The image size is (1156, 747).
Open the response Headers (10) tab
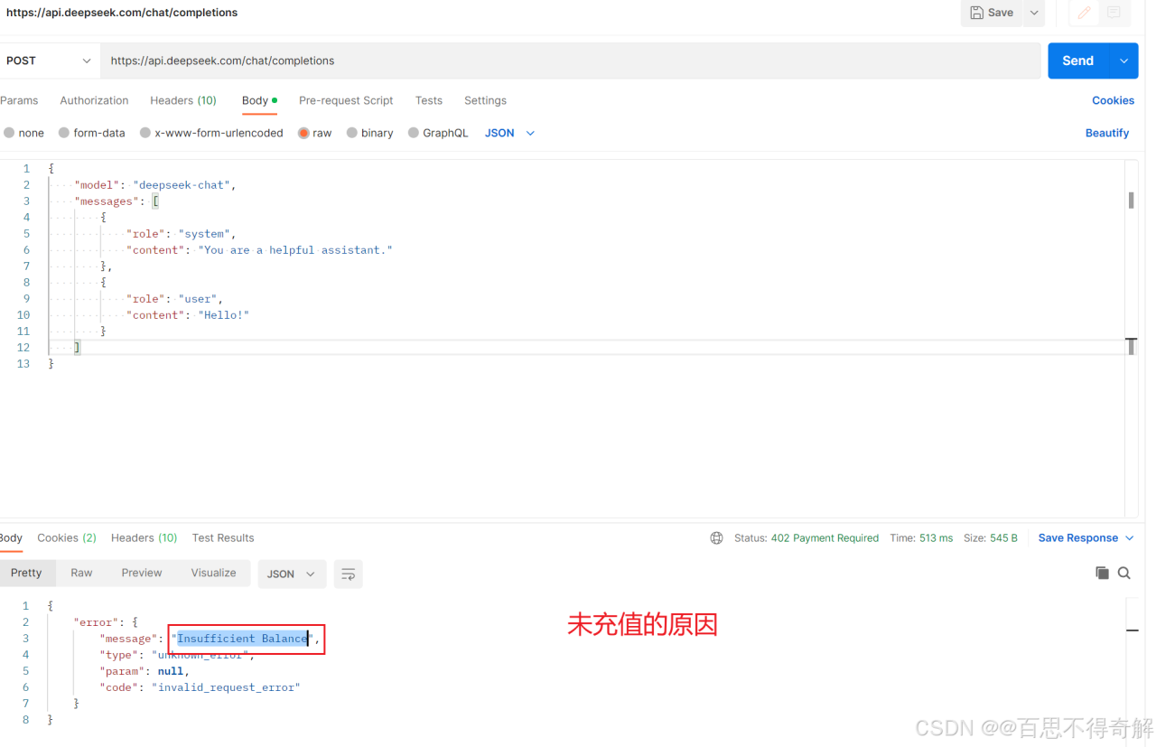(x=144, y=537)
